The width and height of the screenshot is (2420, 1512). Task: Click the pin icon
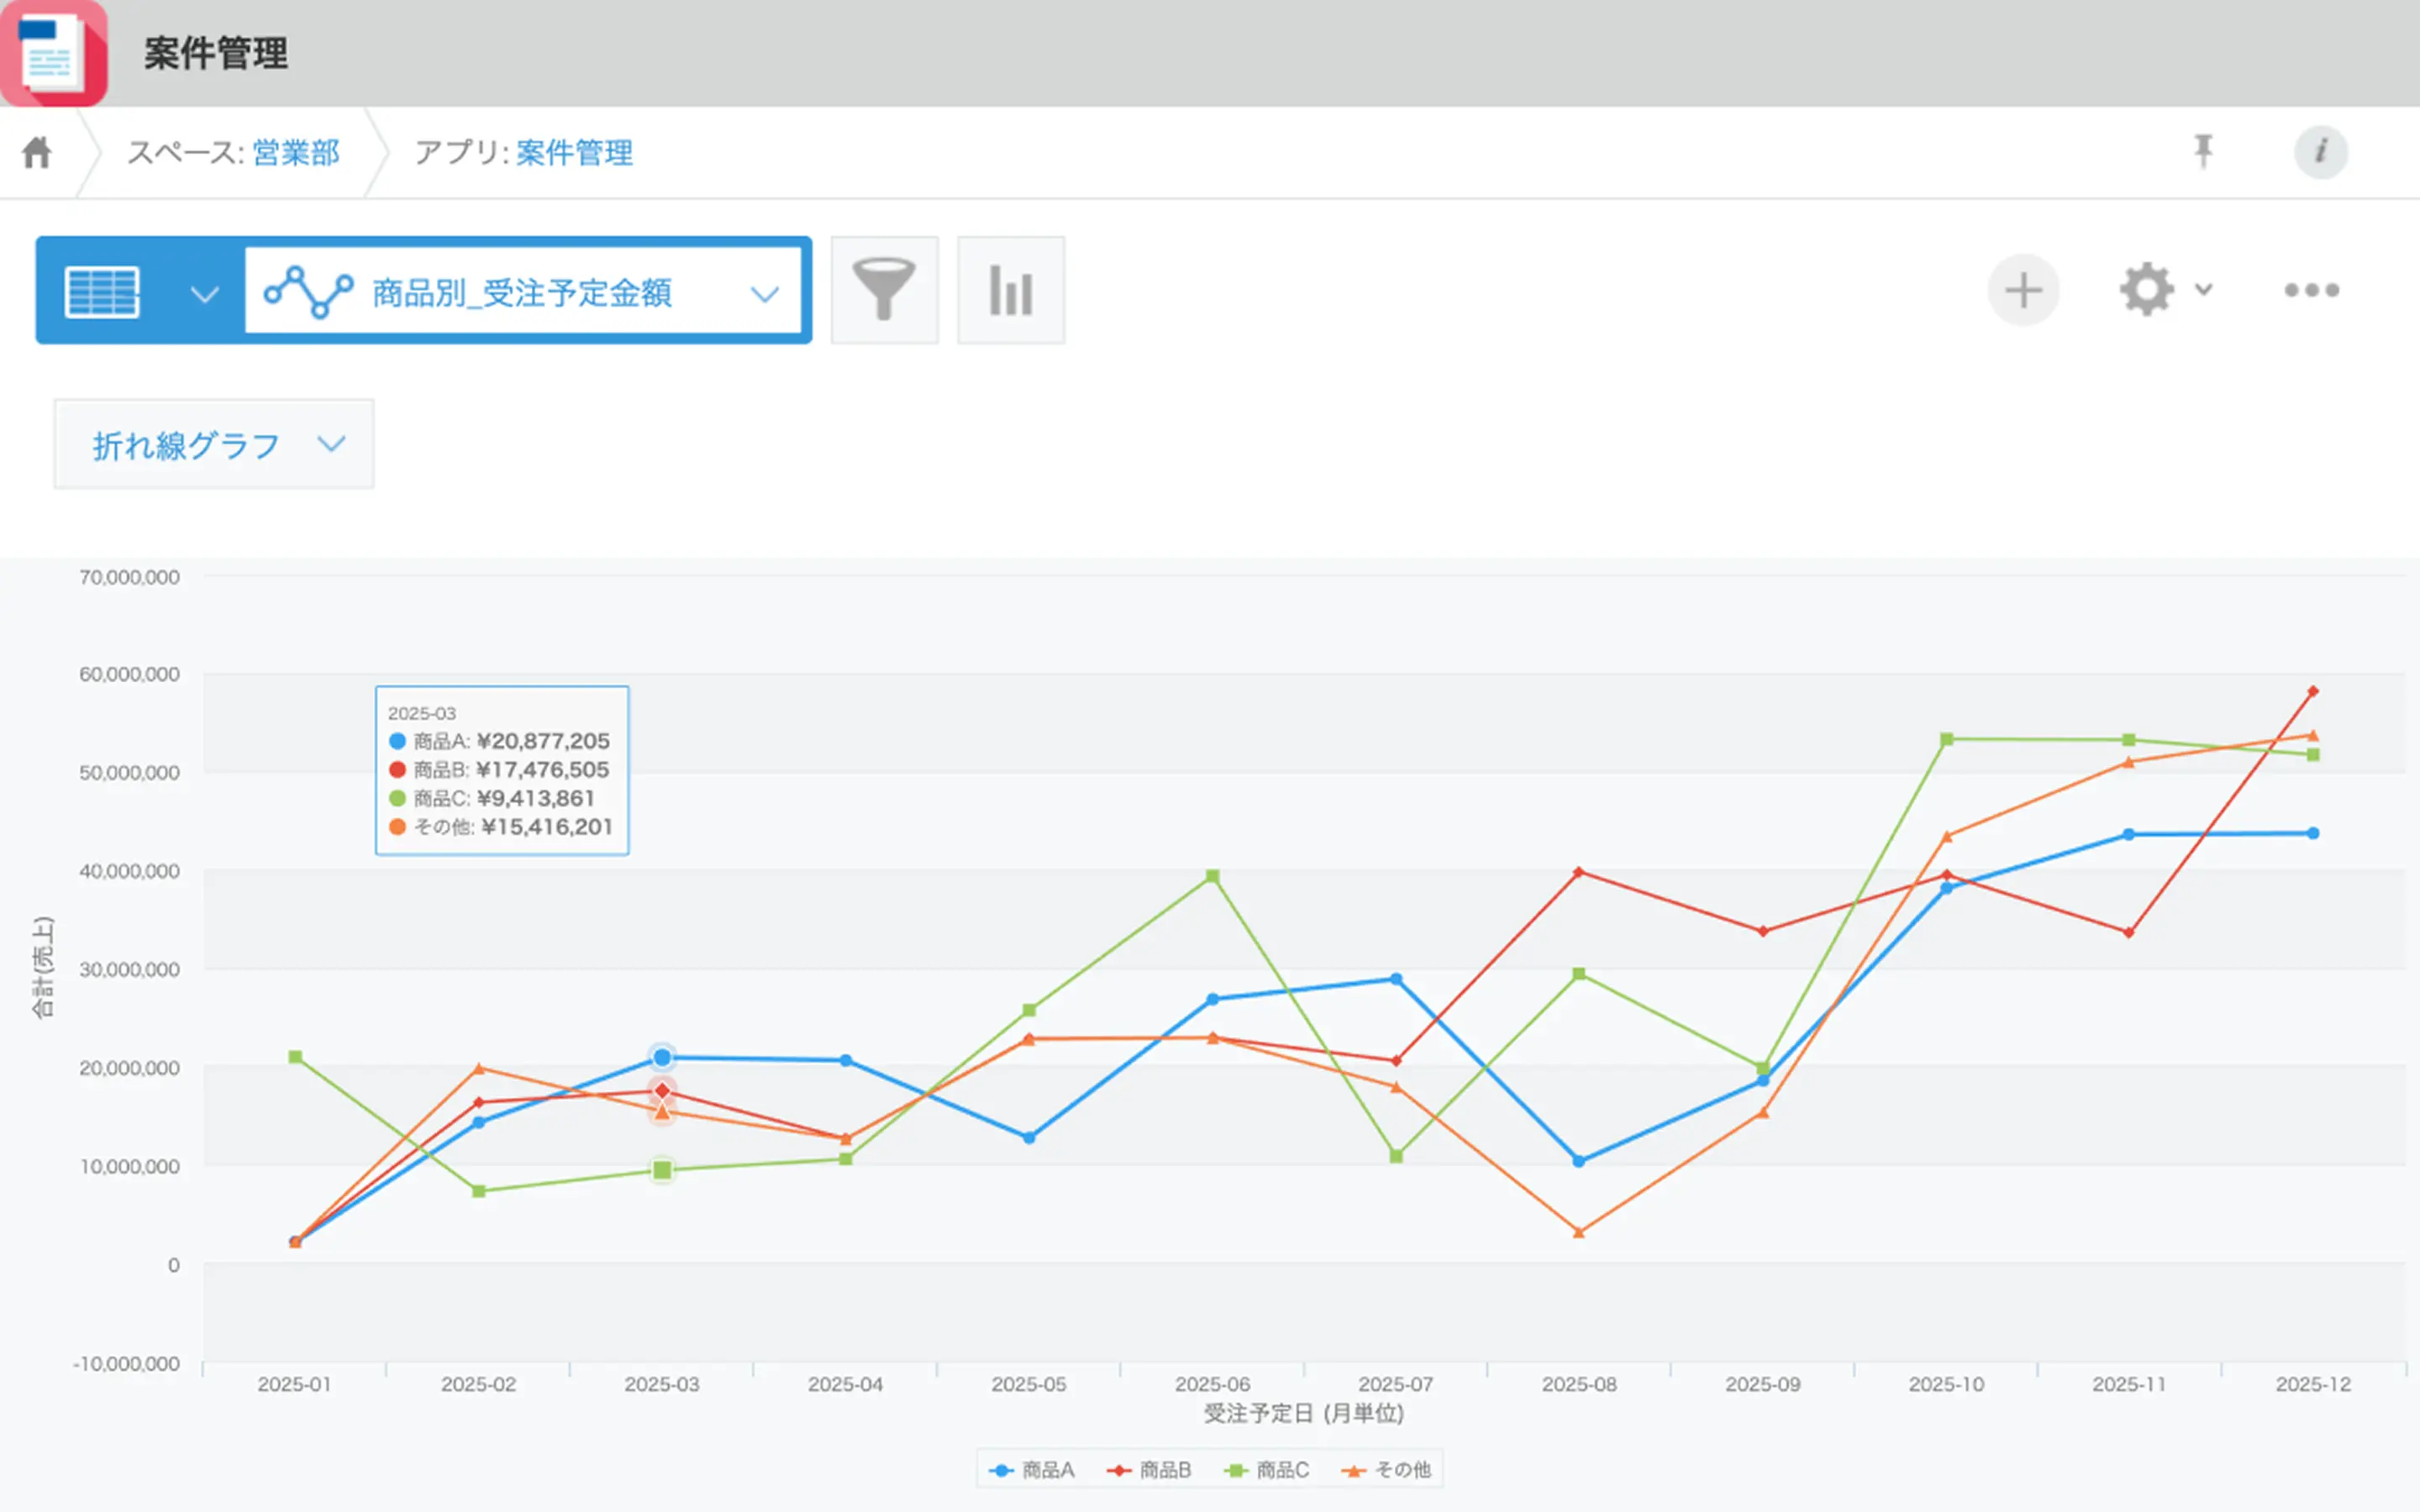tap(2203, 152)
